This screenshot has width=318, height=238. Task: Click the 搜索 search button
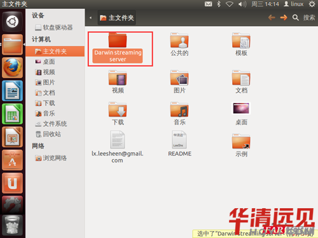303,18
